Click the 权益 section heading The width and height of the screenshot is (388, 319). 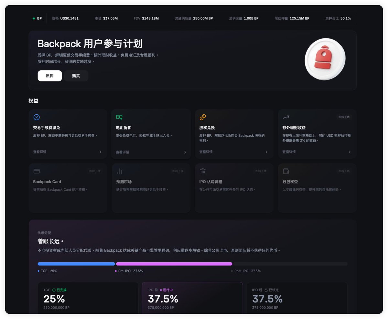[33, 101]
